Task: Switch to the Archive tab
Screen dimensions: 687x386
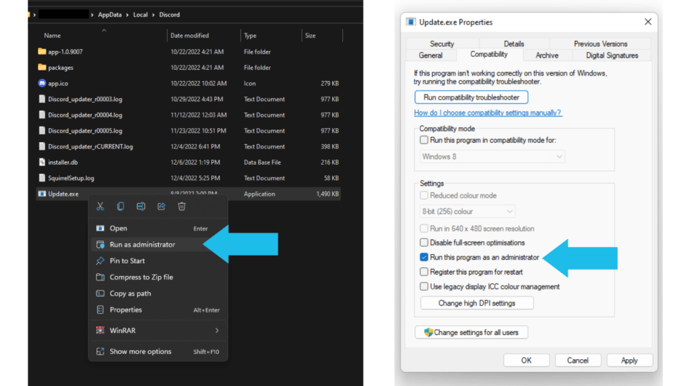Action: coord(547,56)
